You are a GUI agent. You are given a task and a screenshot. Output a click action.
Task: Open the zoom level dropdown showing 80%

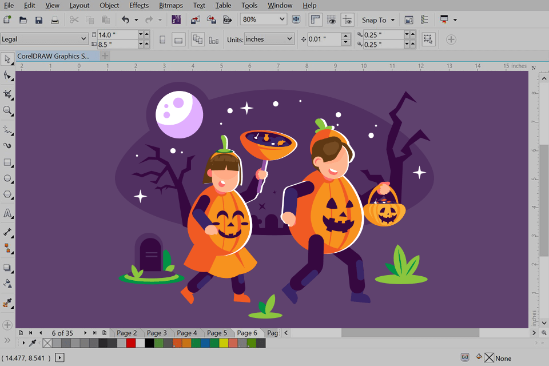pyautogui.click(x=262, y=19)
